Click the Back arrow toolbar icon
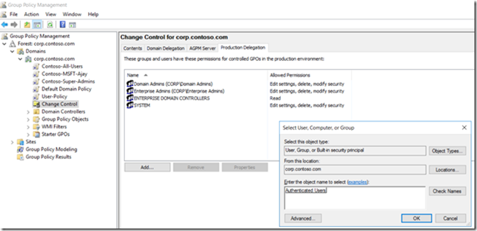Screen dimensions: 477x231 pyautogui.click(x=4, y=25)
